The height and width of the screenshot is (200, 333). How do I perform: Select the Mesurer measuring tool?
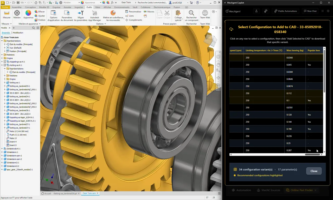click(x=7, y=15)
